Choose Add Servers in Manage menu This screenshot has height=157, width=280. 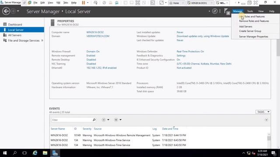[245, 27]
